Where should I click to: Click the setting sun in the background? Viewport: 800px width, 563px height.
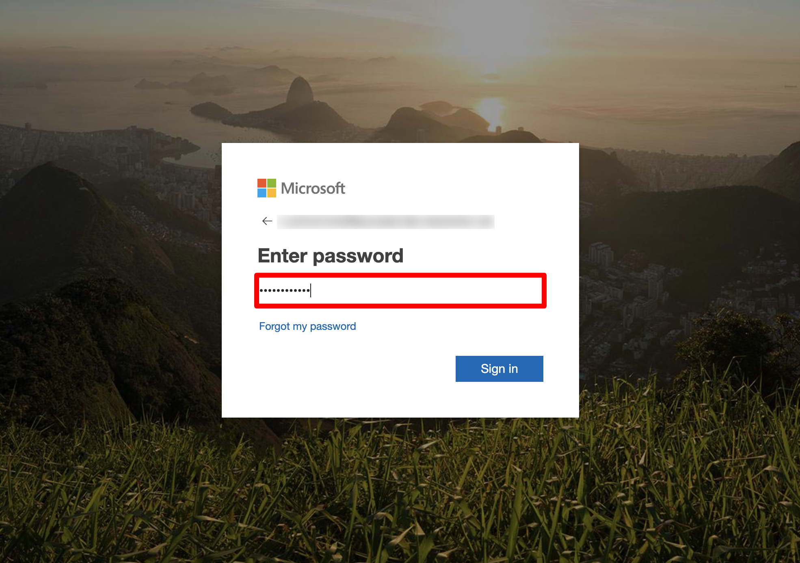click(491, 109)
